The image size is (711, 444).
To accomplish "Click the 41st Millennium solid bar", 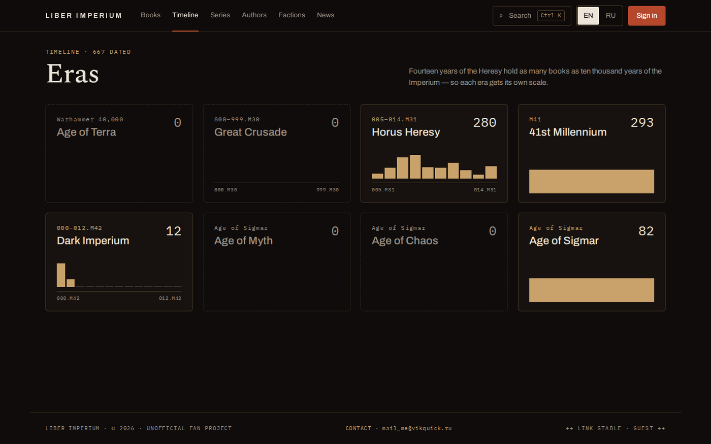I will (x=592, y=182).
